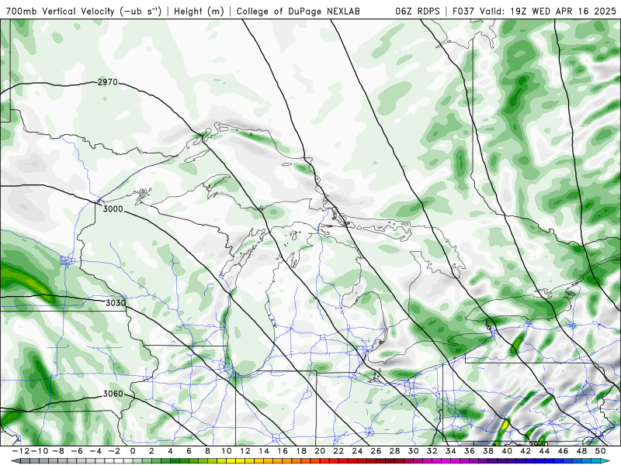Click the positive 12 colorbar label

click(245, 451)
